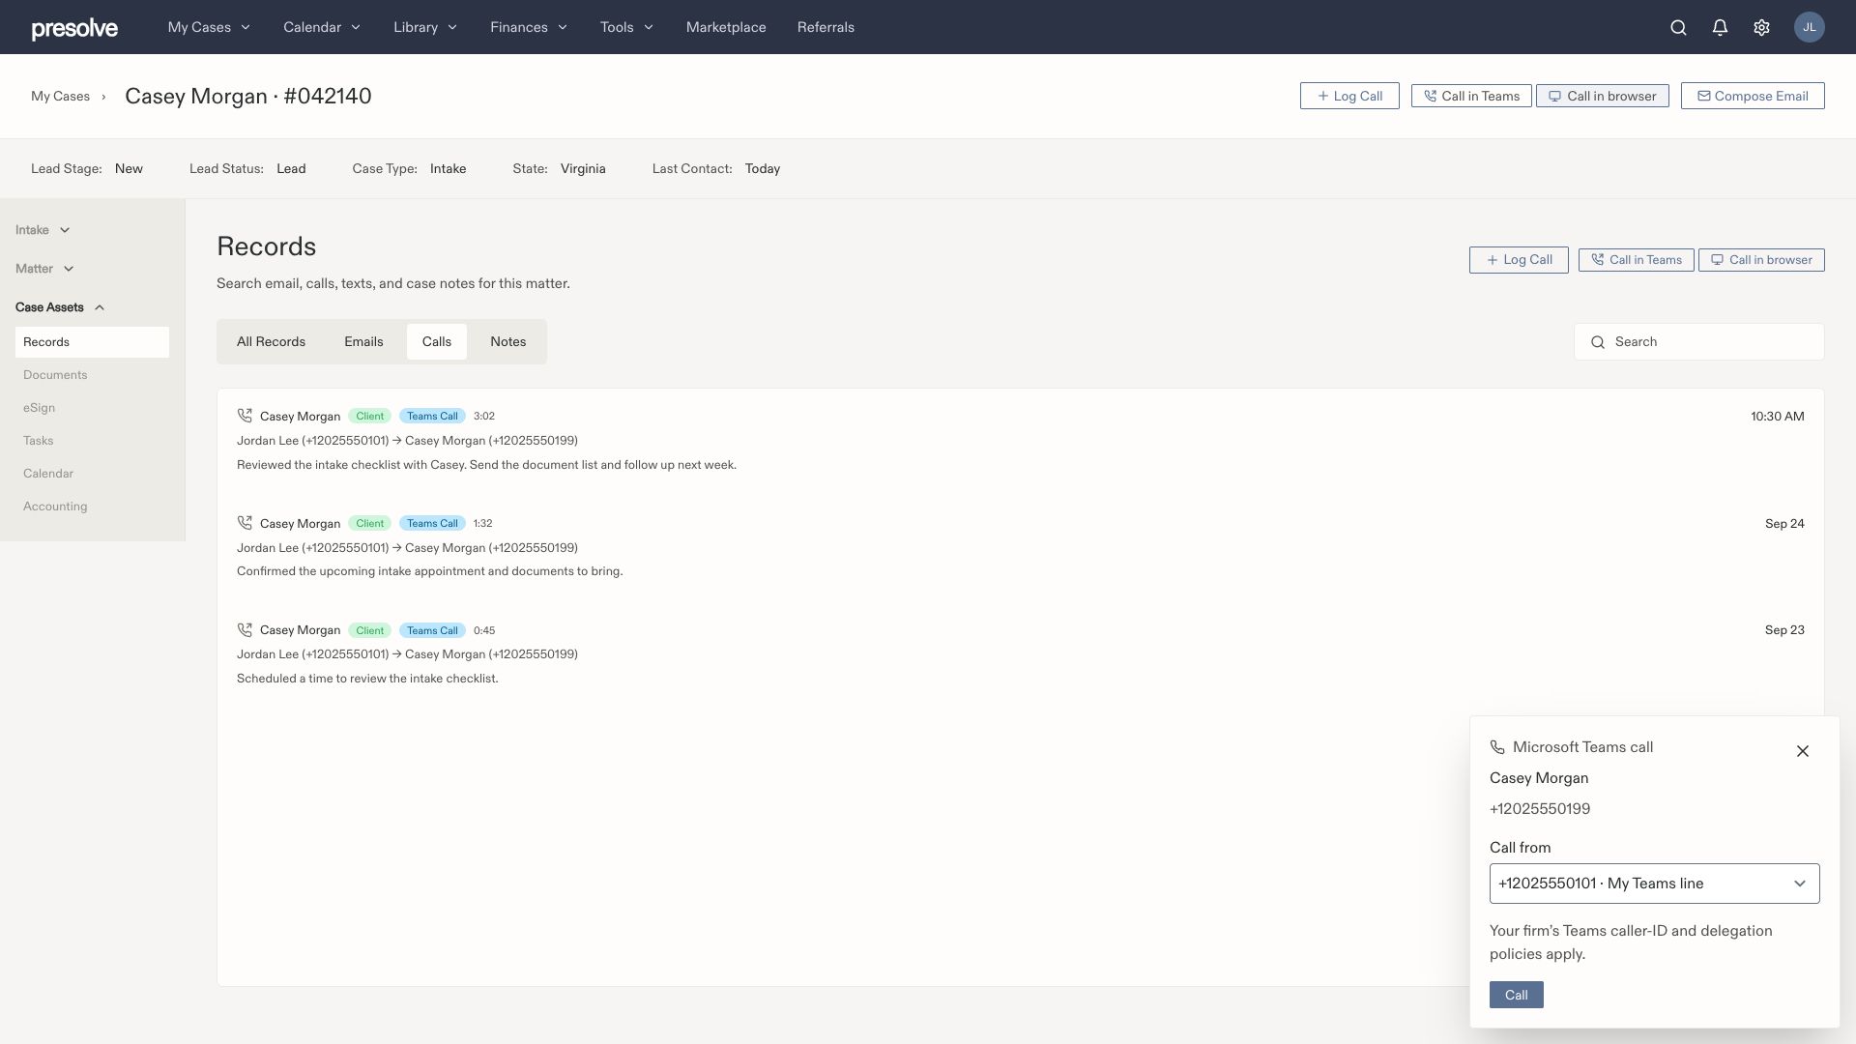Open the Call from line dropdown
1856x1044 pixels.
coord(1654,884)
